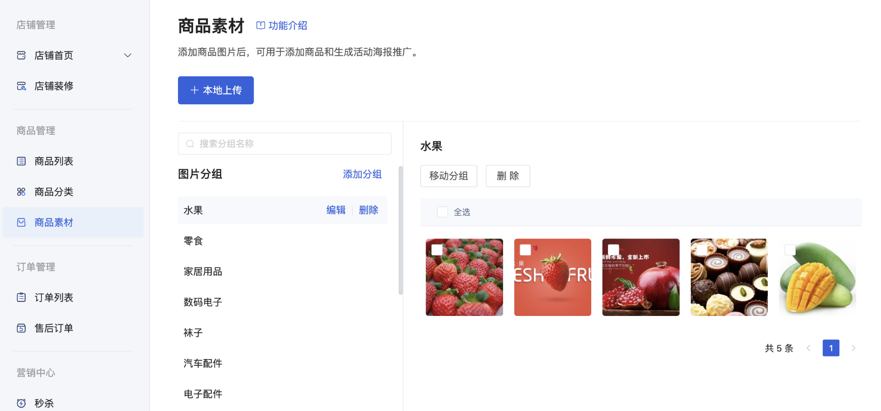The width and height of the screenshot is (881, 411).
Task: Open the 功能介绍 link
Action: (x=282, y=25)
